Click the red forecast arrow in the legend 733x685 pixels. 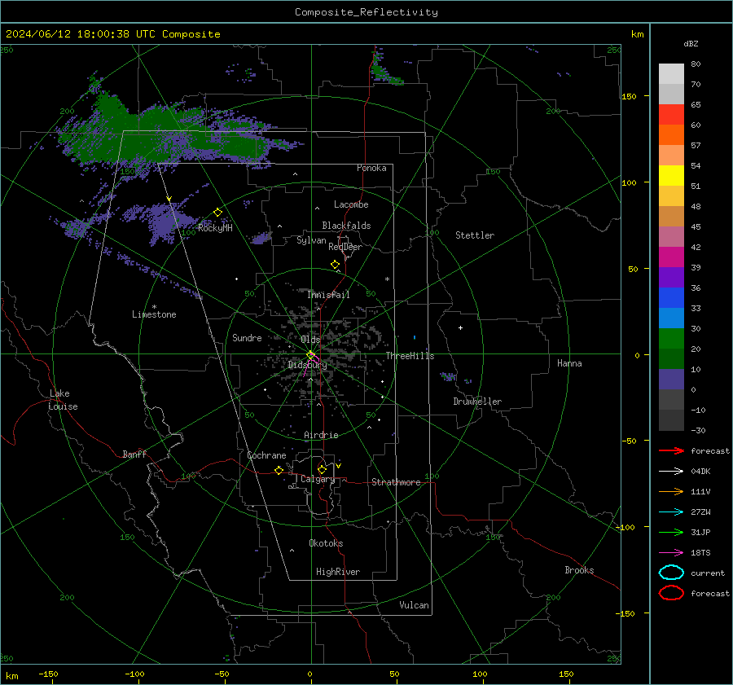(x=671, y=450)
